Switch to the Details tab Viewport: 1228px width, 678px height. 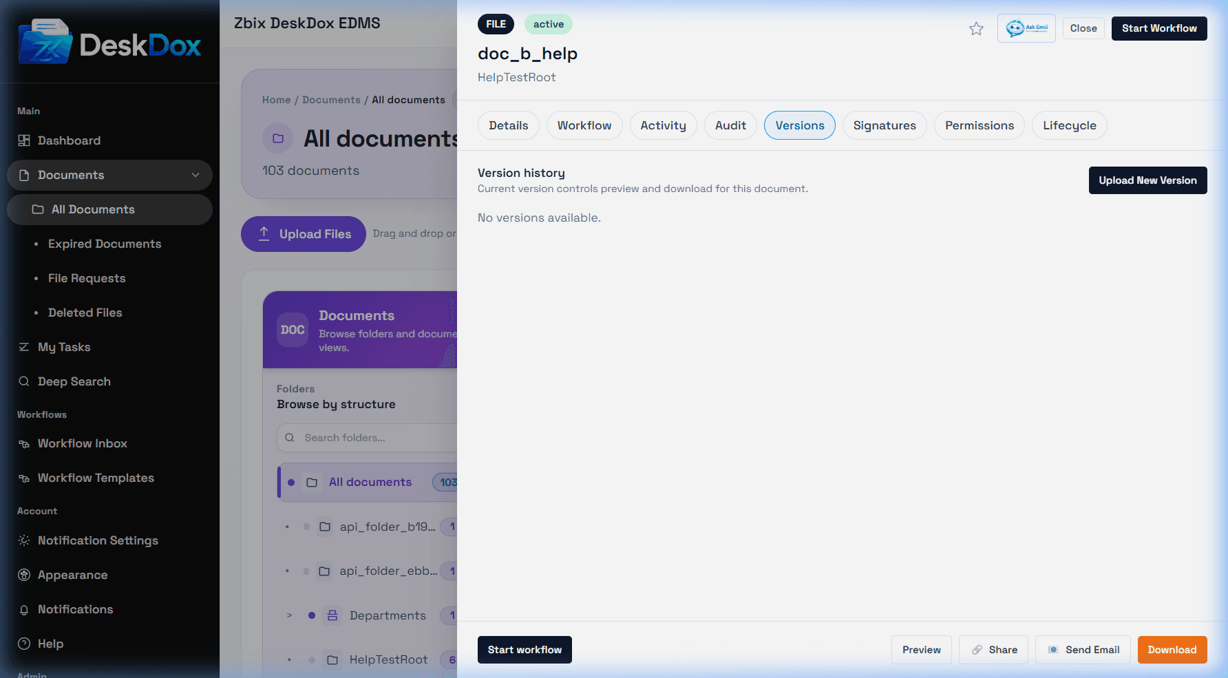(x=509, y=125)
